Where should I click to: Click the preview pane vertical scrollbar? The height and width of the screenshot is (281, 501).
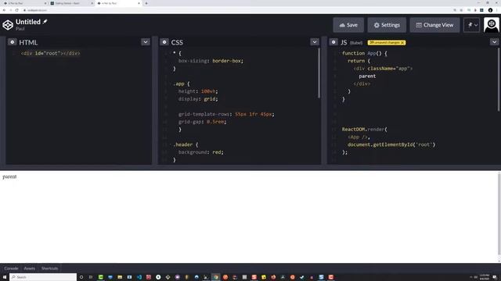tap(499, 213)
